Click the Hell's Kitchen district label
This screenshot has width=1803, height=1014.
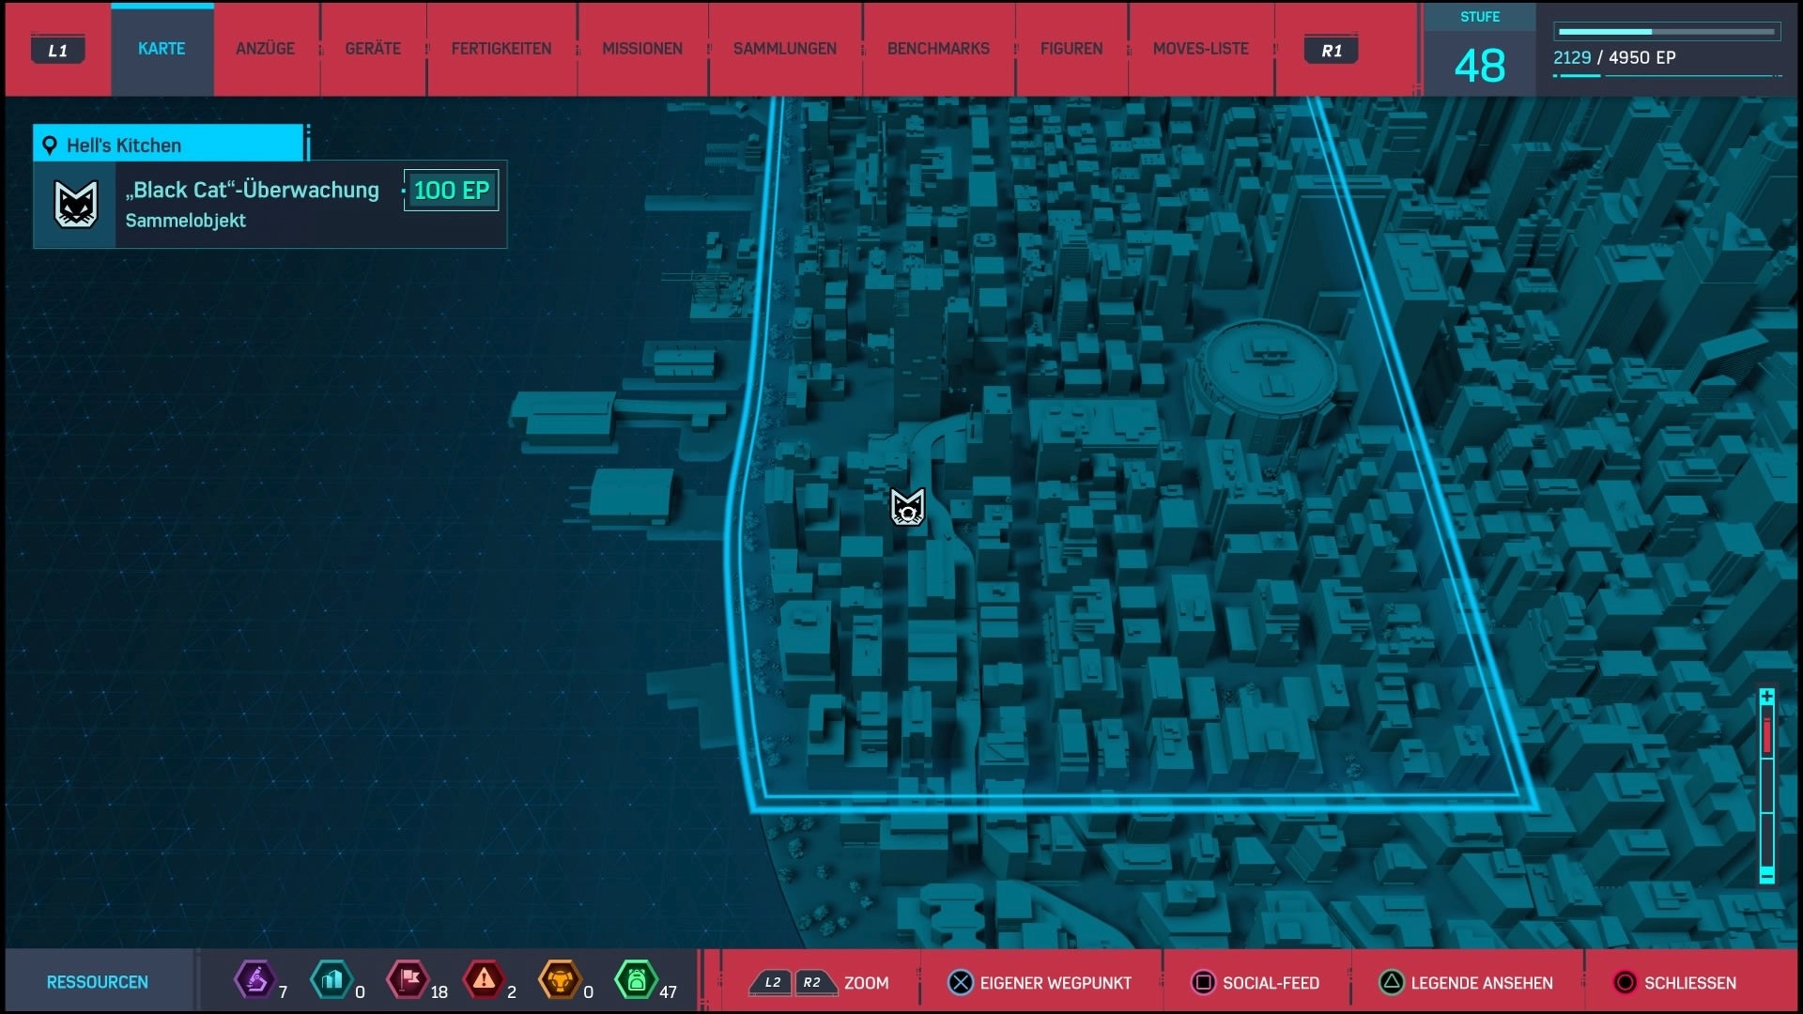(124, 146)
